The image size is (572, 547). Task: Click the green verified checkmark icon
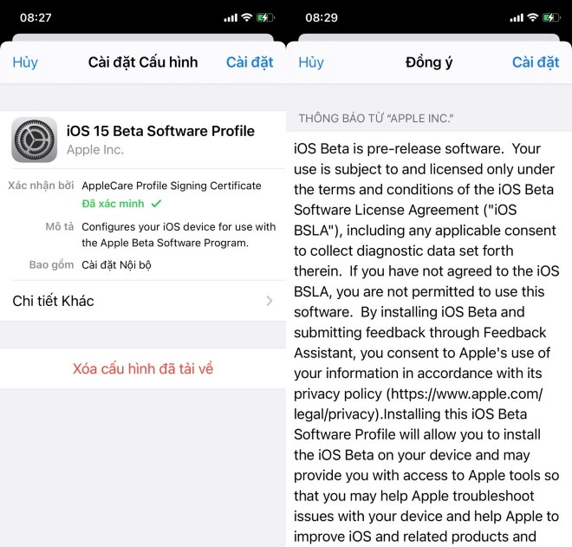coord(156,203)
